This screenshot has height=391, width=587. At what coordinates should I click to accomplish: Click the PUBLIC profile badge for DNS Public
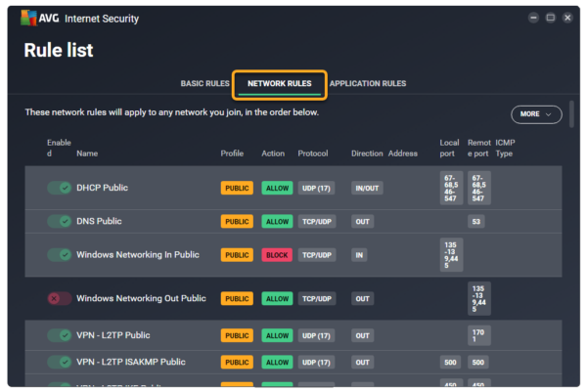coord(237,222)
